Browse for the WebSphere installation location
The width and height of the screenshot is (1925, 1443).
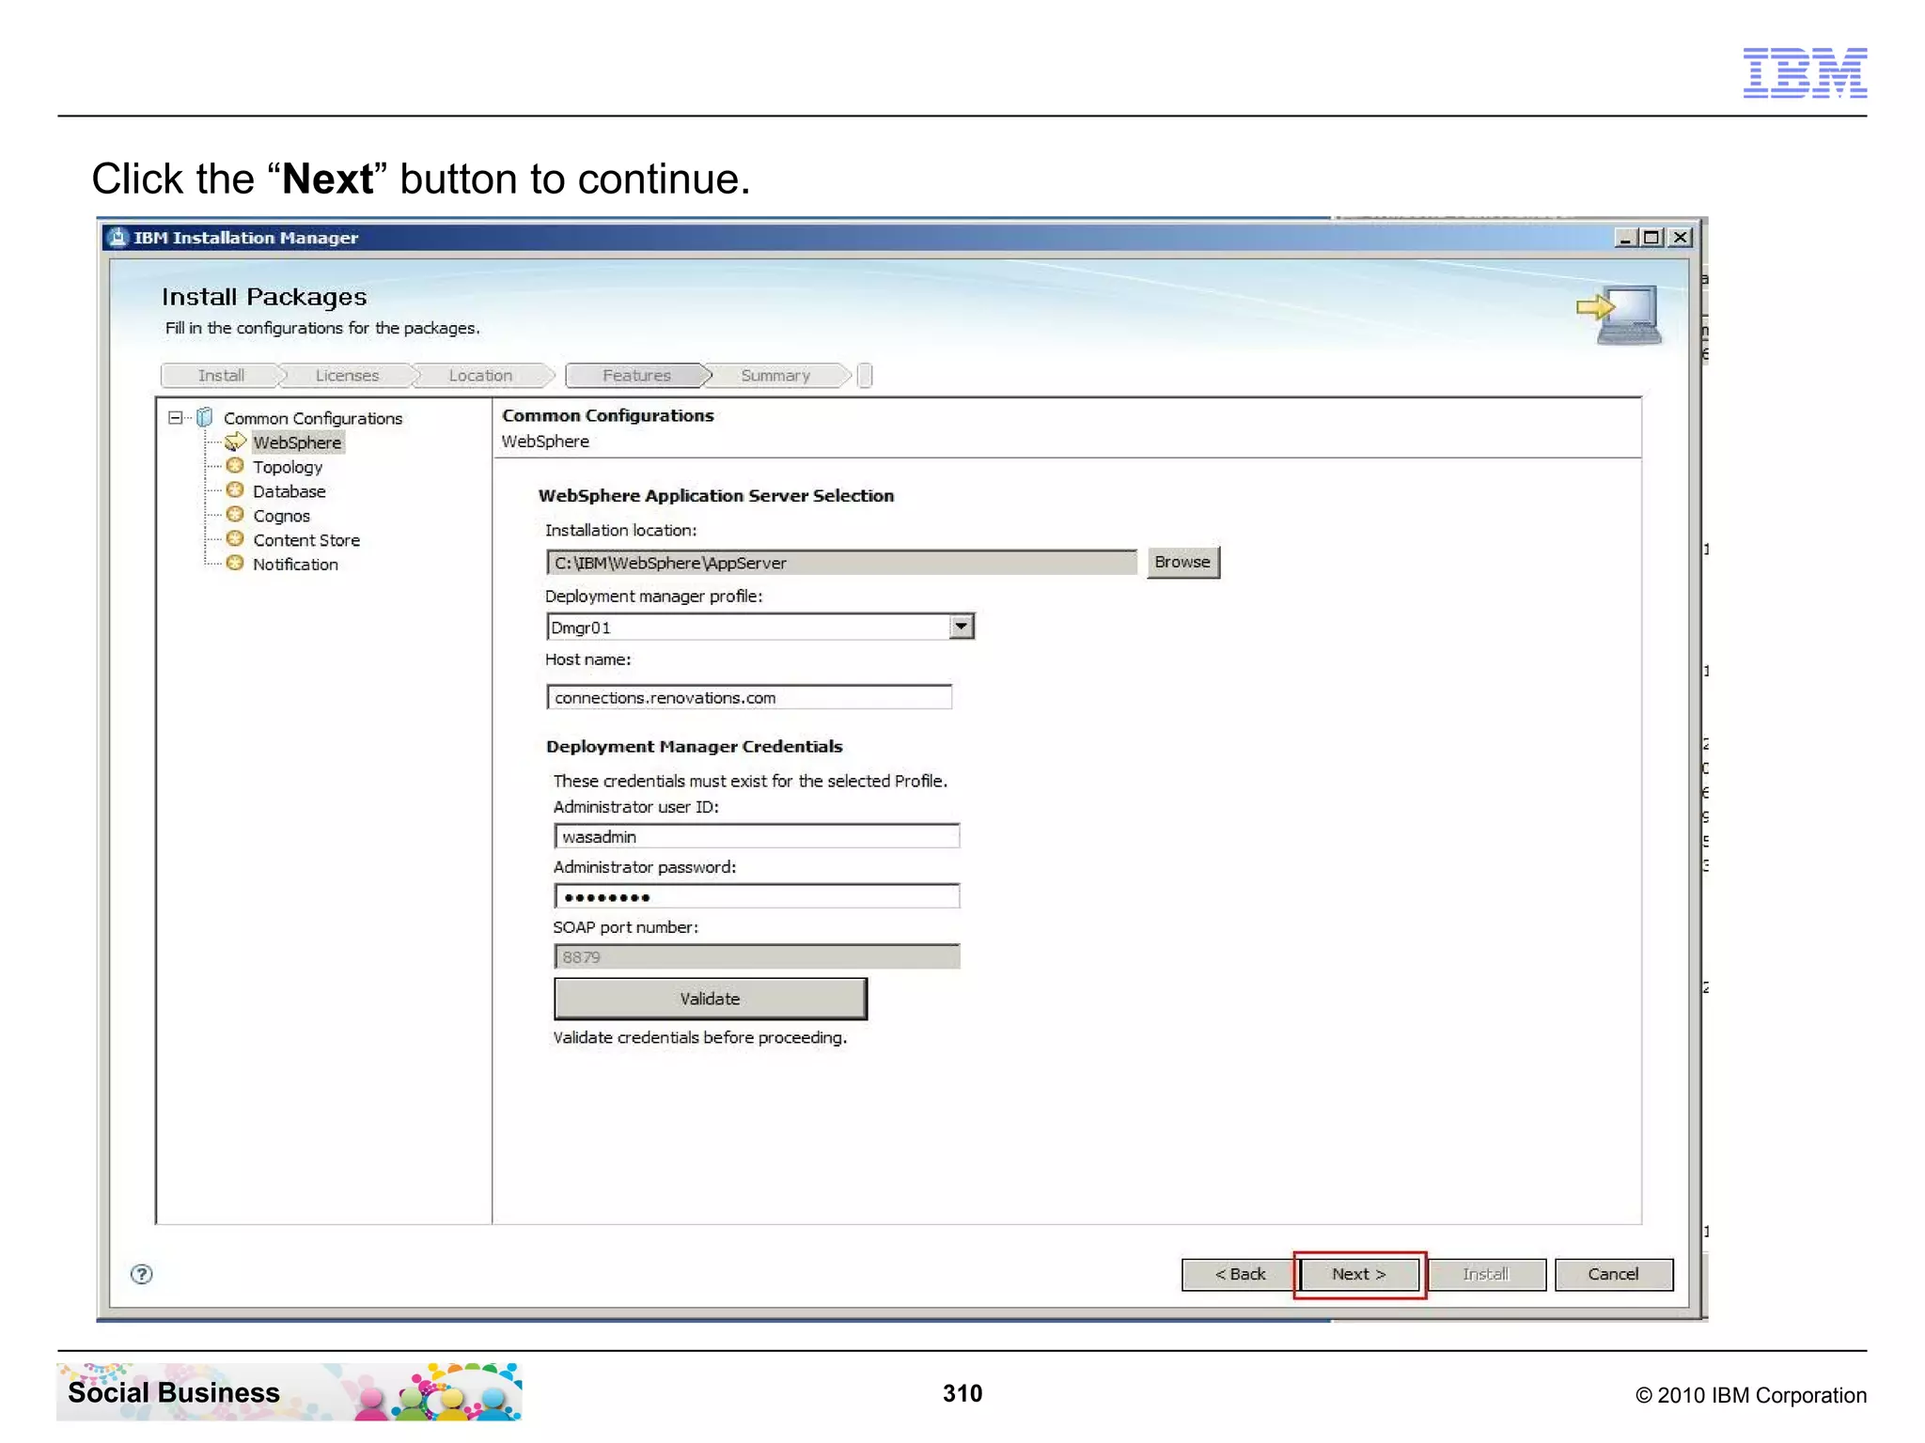1182,562
